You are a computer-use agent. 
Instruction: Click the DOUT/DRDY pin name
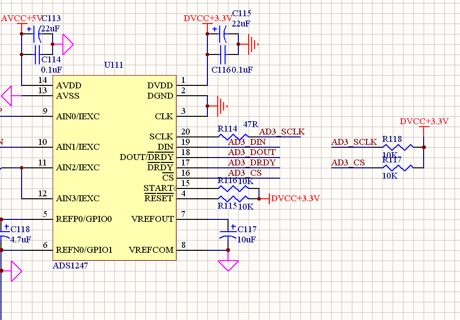point(146,157)
